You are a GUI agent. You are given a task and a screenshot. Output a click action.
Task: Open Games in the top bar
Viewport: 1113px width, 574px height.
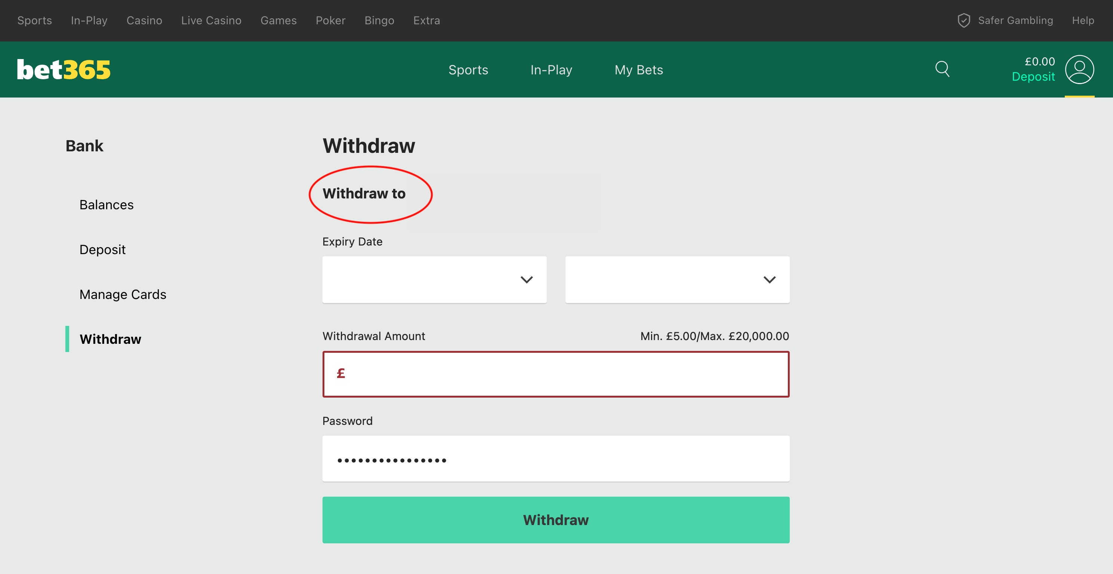tap(279, 20)
